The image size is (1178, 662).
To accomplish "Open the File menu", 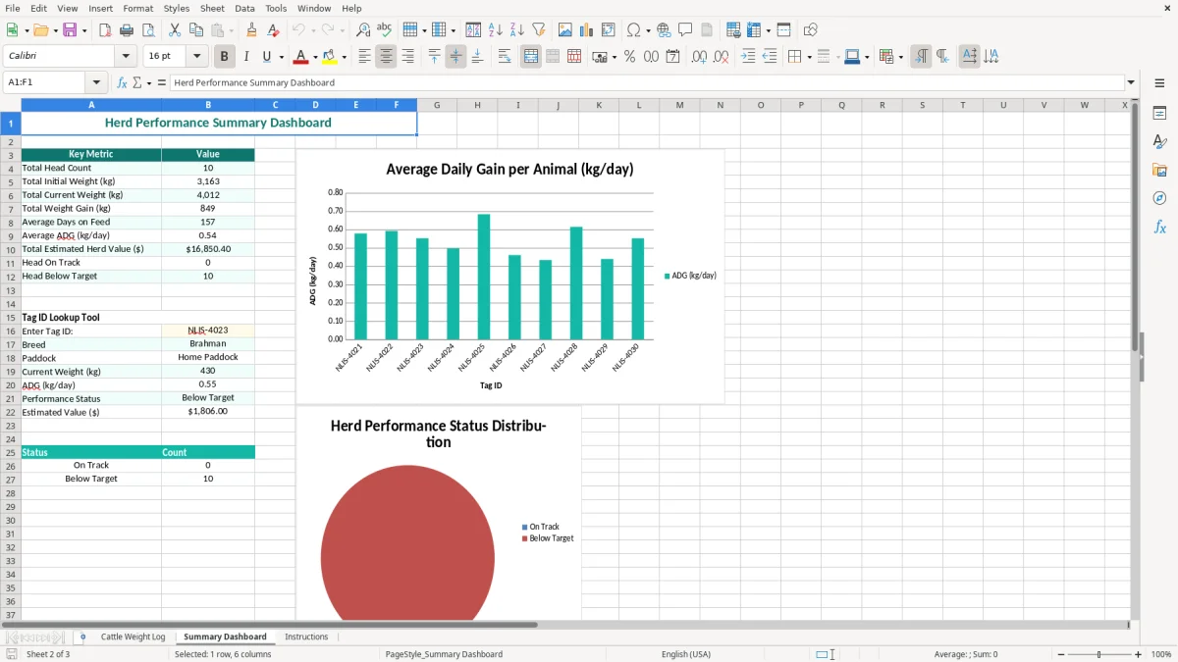I will [13, 8].
